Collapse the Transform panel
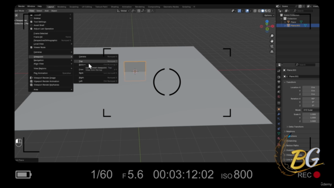Image resolution: width=334 pixels, height=188 pixels. tap(285, 83)
